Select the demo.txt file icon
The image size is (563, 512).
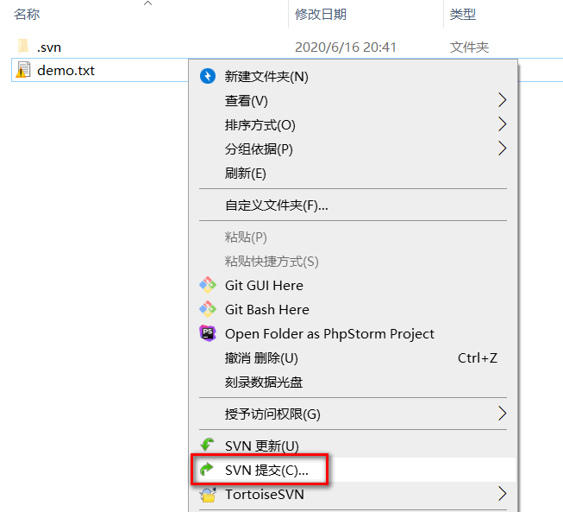point(22,70)
